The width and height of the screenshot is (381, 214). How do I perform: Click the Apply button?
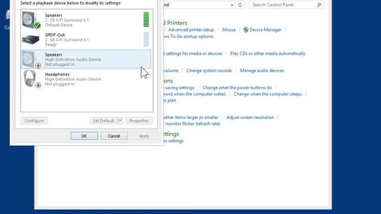pos(144,136)
